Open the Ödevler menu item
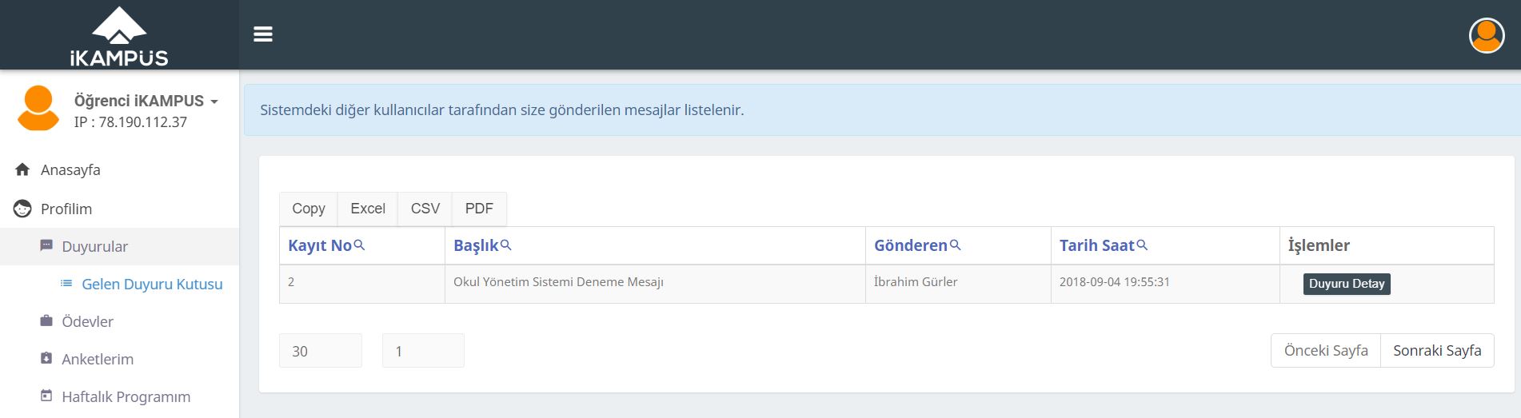 (x=88, y=321)
